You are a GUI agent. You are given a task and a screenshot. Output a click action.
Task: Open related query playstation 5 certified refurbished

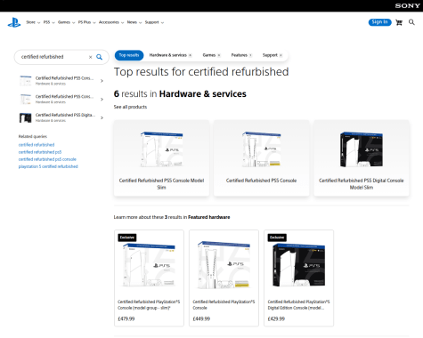coord(48,166)
